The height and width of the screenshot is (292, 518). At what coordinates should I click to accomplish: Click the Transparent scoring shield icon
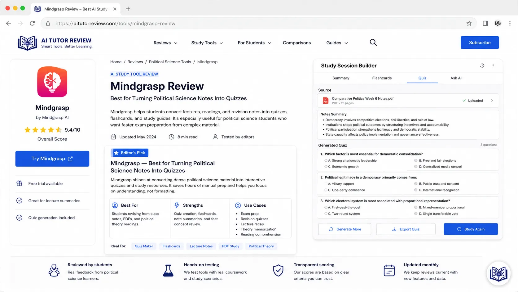pos(278,271)
